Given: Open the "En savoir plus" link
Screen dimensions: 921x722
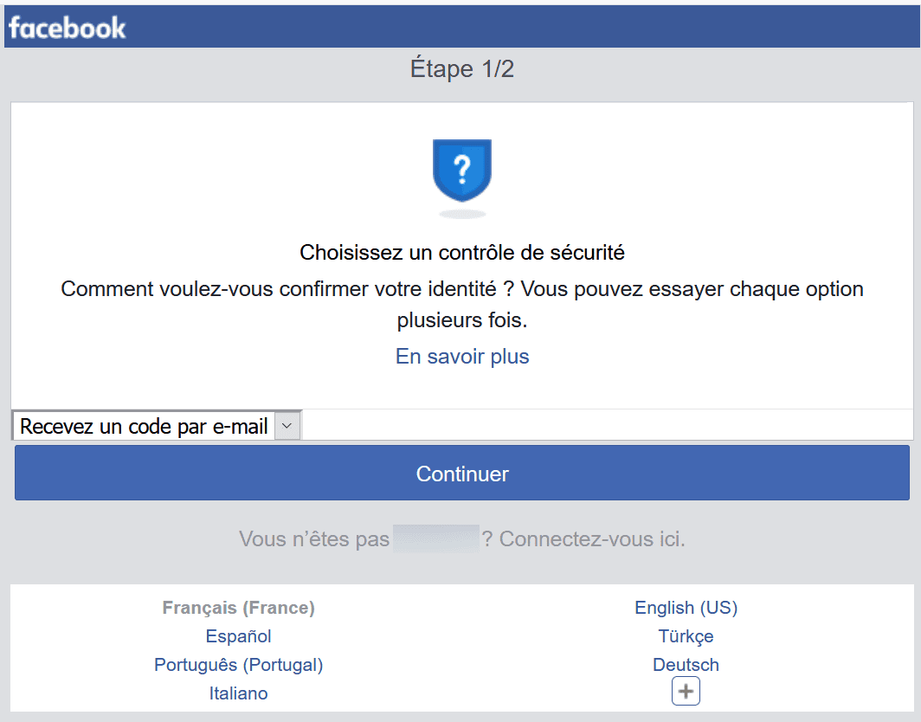Looking at the screenshot, I should [x=462, y=357].
